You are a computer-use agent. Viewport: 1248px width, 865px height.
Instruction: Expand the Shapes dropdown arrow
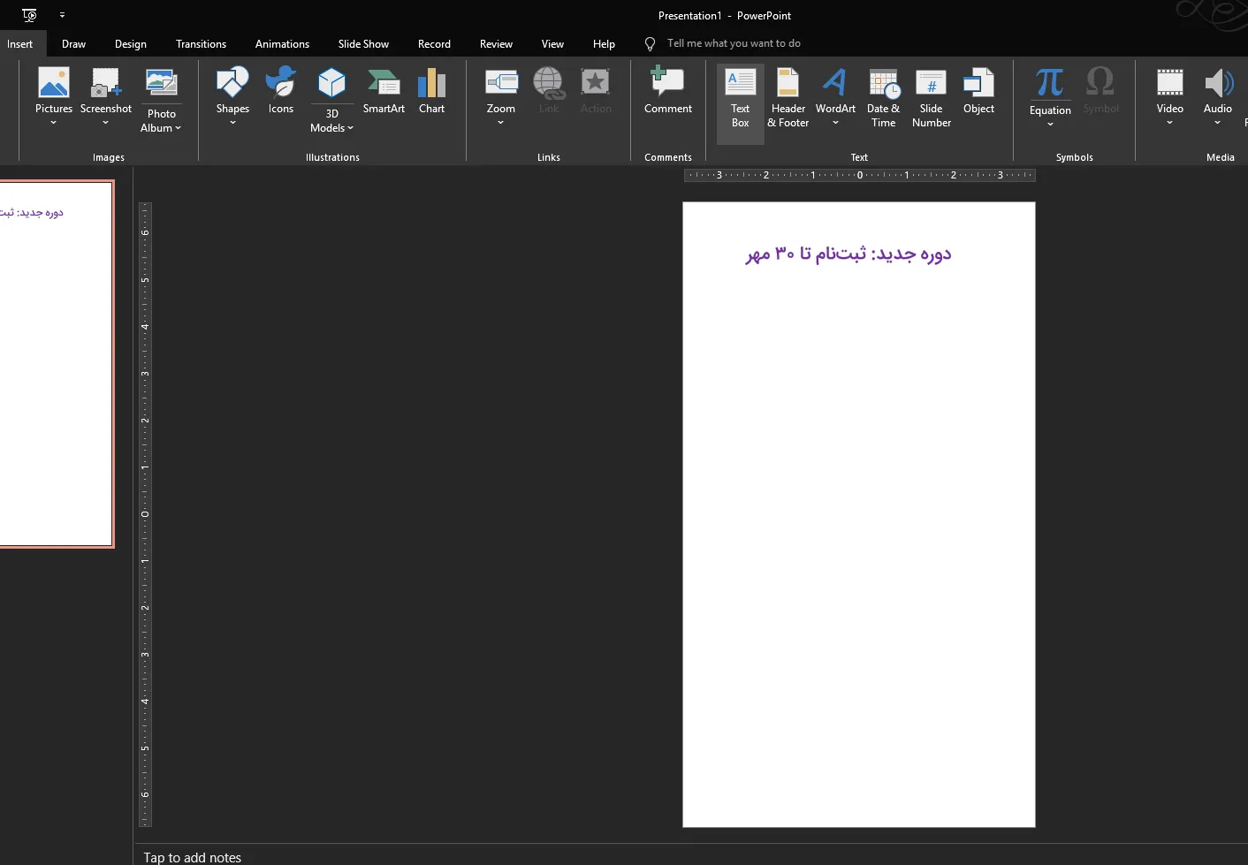232,123
